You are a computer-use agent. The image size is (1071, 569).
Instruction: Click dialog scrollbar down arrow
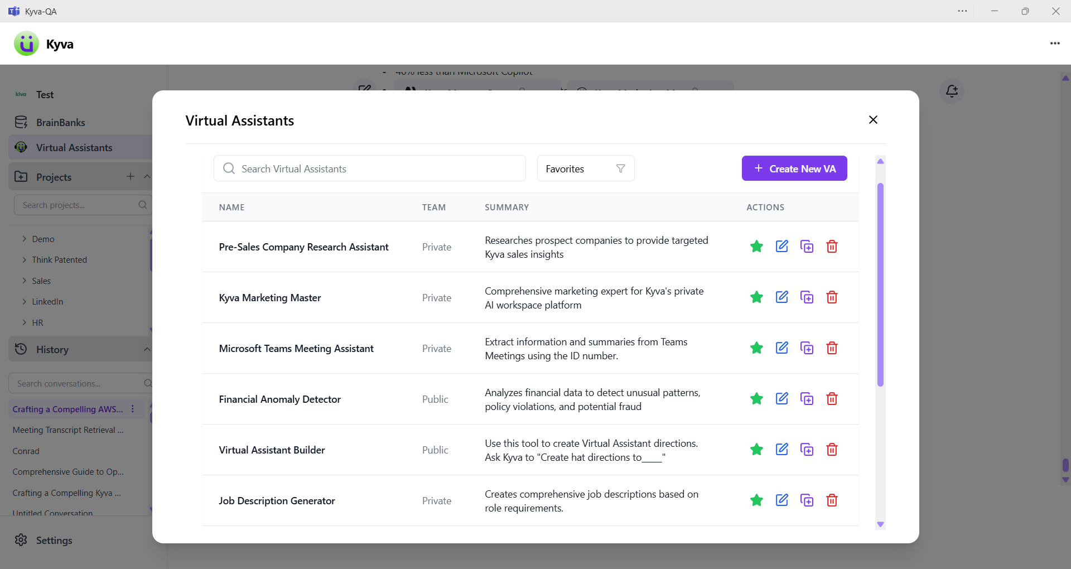[x=880, y=524]
